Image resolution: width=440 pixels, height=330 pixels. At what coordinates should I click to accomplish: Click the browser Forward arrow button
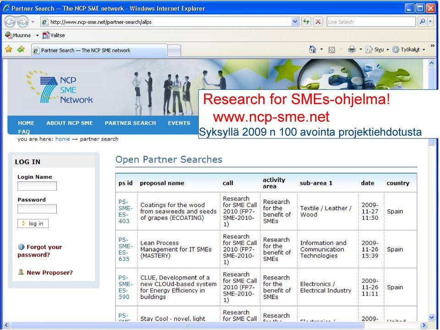23,22
